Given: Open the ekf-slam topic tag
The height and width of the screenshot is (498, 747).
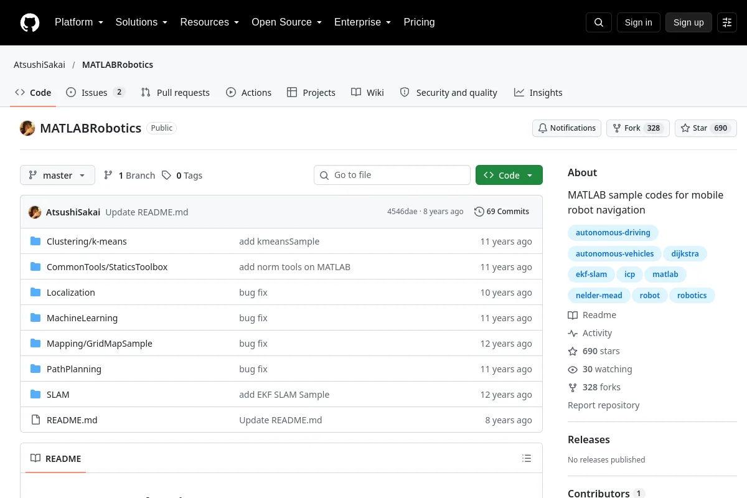Looking at the screenshot, I should [x=591, y=275].
